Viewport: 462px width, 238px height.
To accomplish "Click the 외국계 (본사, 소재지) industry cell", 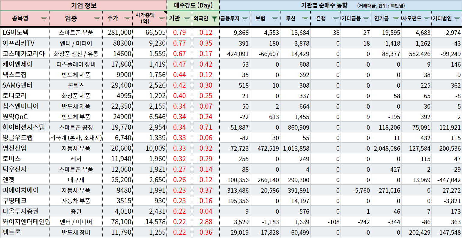I will (76, 138).
